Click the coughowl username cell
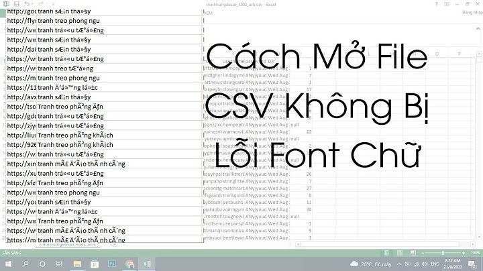Viewport: 483px width, 271px height. [233, 217]
